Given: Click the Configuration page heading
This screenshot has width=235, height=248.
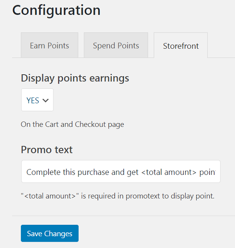Looking at the screenshot, I should [x=56, y=10].
